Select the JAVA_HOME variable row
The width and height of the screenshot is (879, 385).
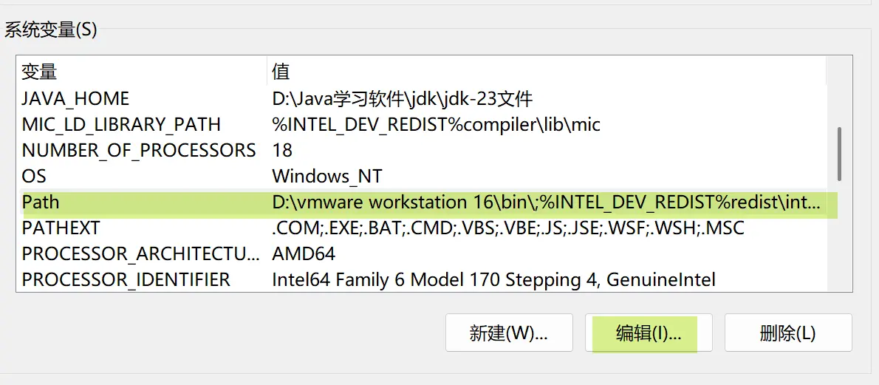(423, 99)
